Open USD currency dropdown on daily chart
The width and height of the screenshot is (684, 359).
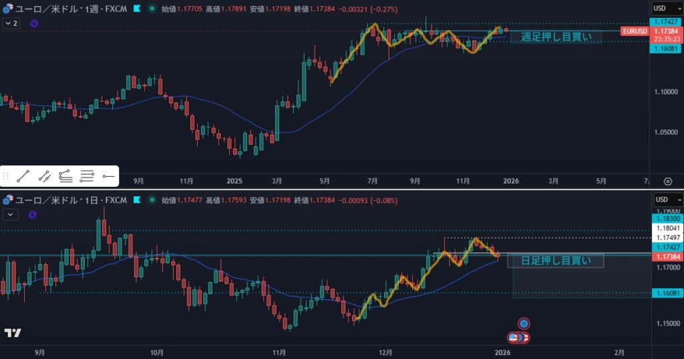pyautogui.click(x=667, y=200)
